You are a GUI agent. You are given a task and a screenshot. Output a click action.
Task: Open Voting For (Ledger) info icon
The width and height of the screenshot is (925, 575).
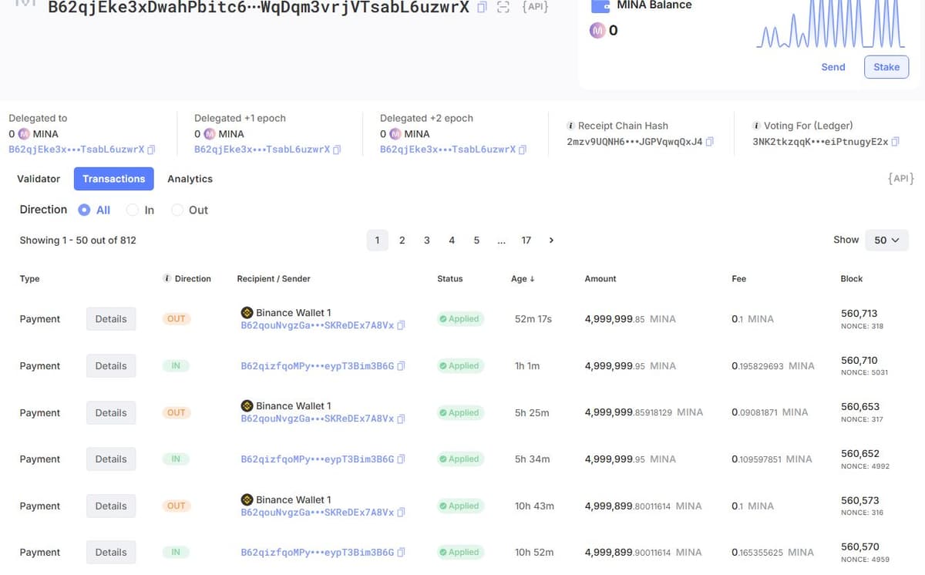point(757,126)
